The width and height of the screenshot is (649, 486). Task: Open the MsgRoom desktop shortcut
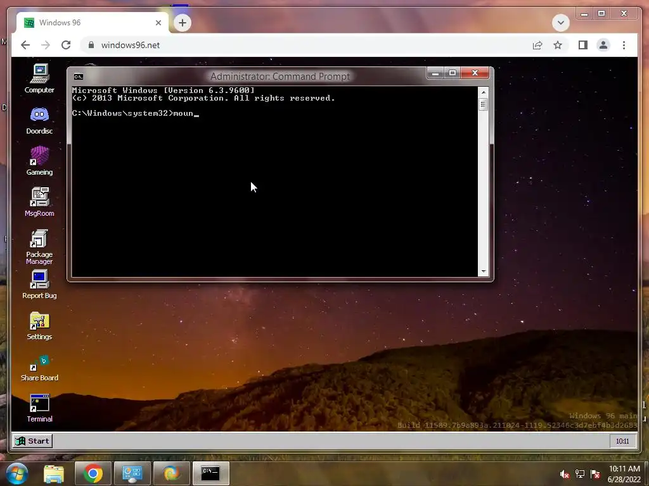39,202
